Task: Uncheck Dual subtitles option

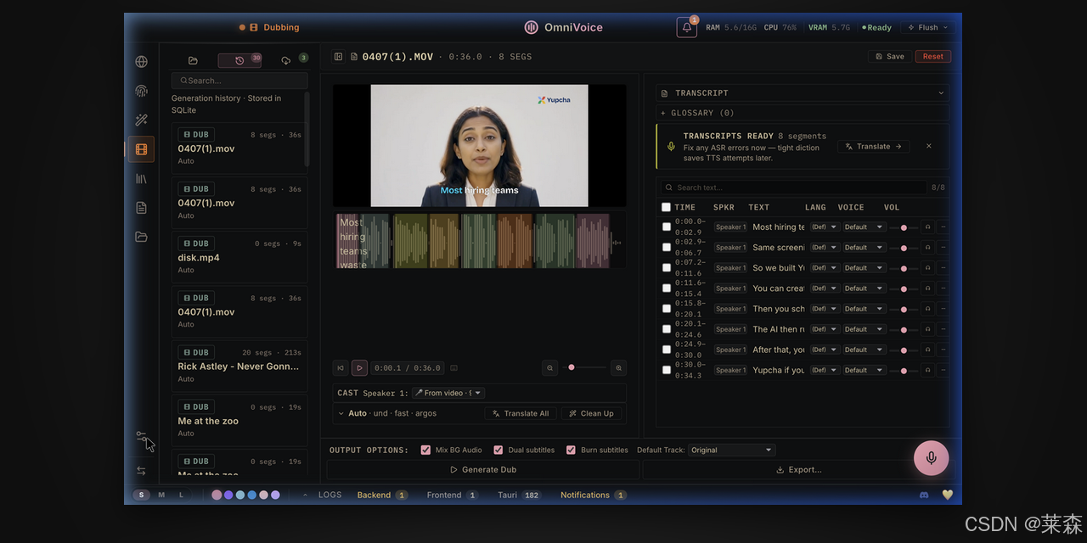Action: click(498, 451)
